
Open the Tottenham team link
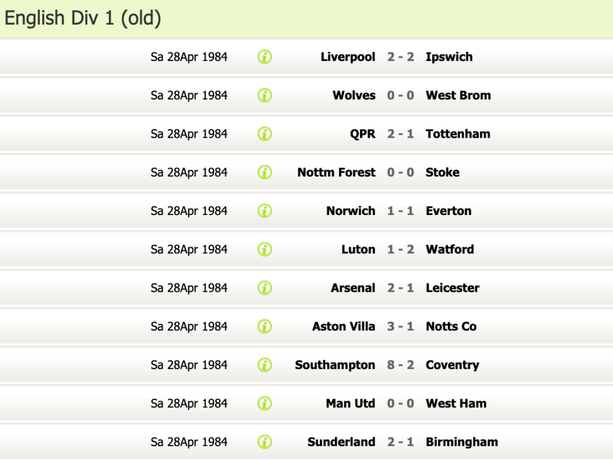(458, 134)
